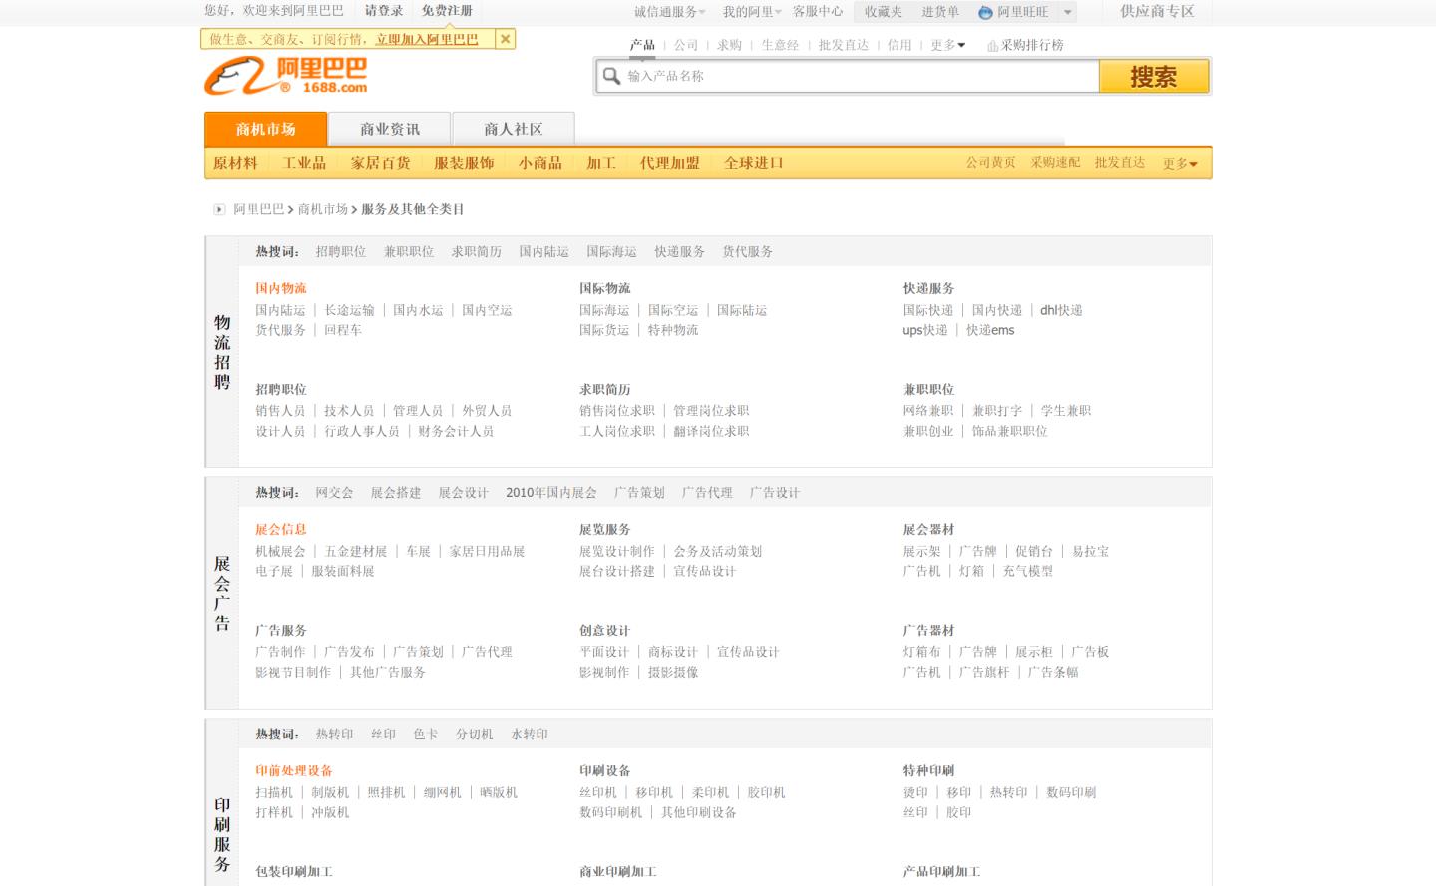The image size is (1436, 886).
Task: Click the 免费注册 registration link
Action: pos(445,12)
